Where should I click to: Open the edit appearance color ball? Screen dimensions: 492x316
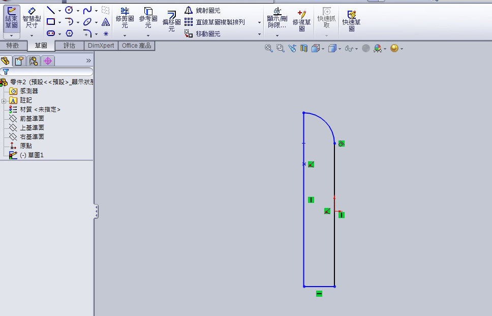click(x=378, y=49)
